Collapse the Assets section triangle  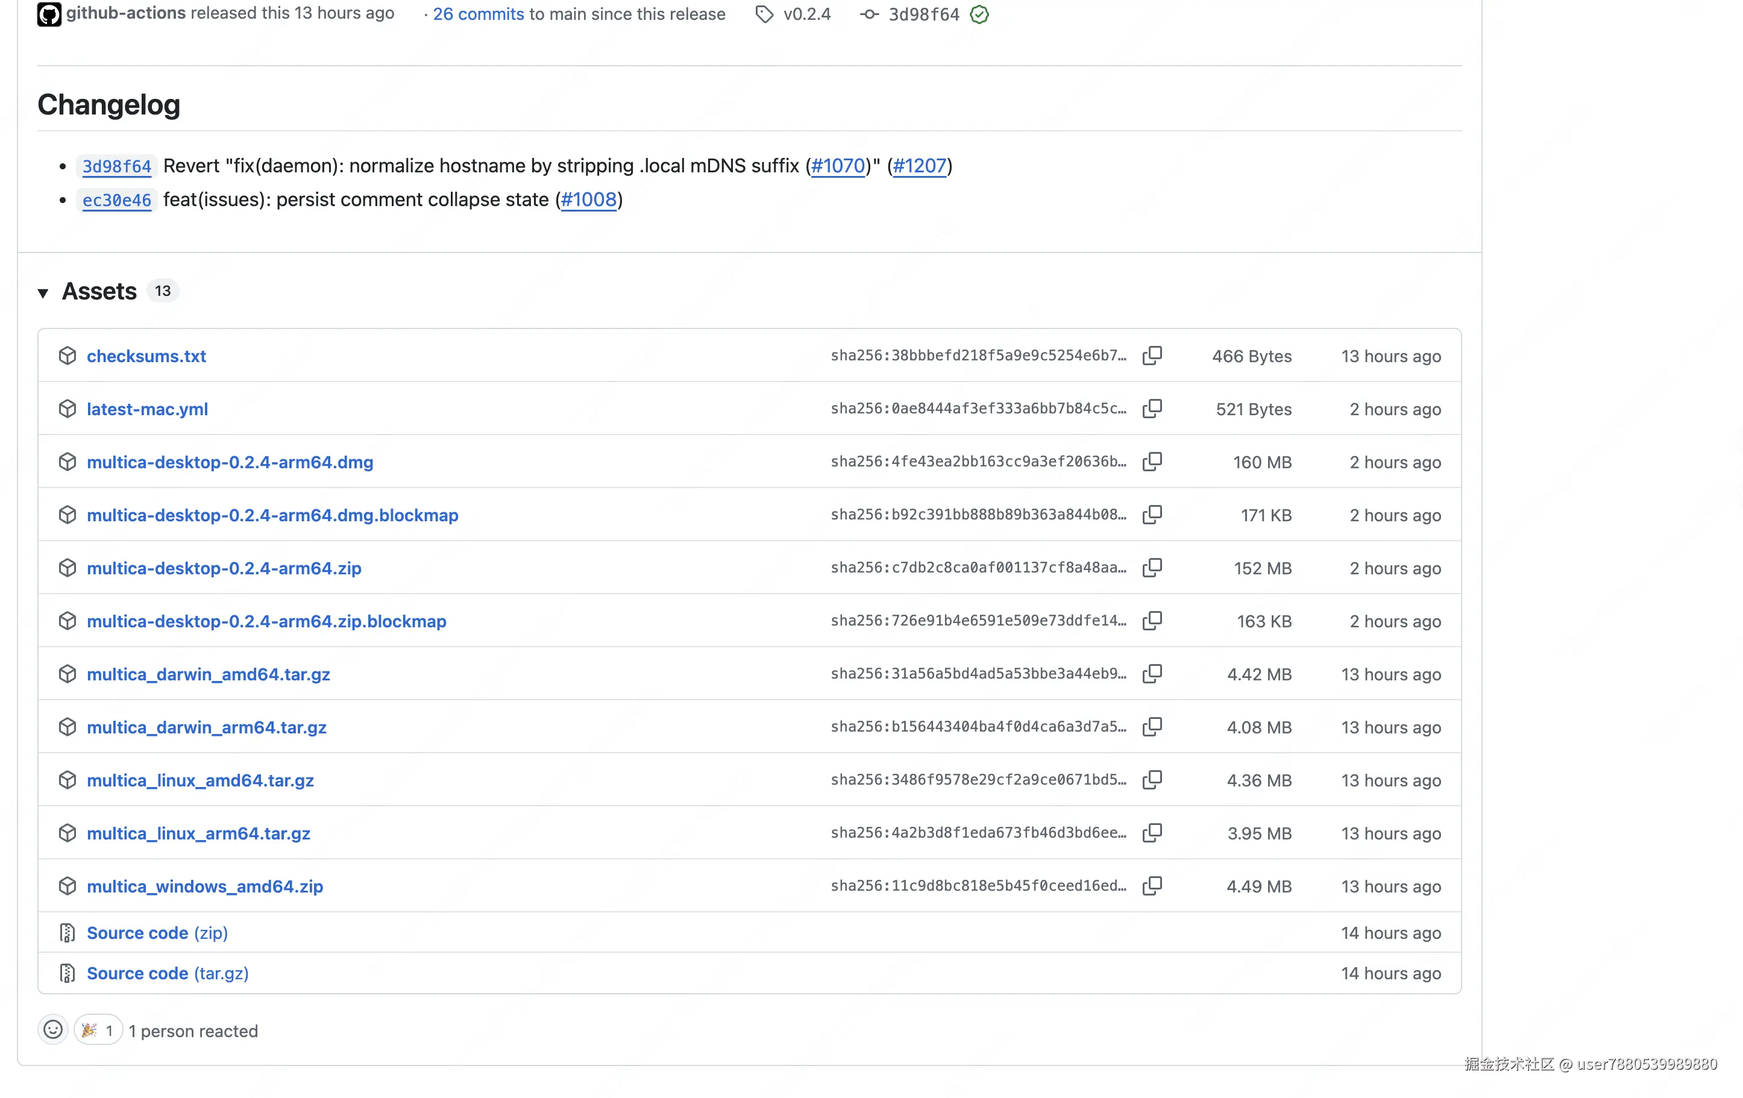coord(43,292)
